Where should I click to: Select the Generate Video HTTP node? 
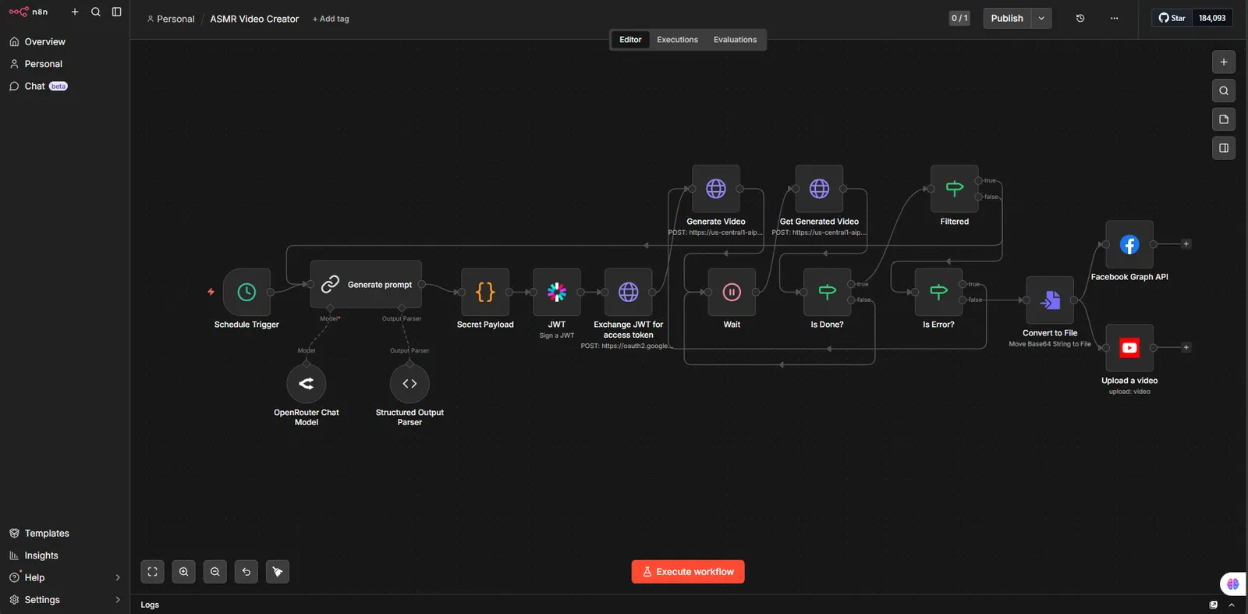716,189
